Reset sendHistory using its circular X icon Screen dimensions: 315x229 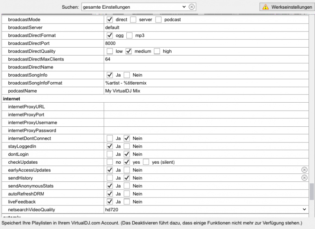[304, 178]
